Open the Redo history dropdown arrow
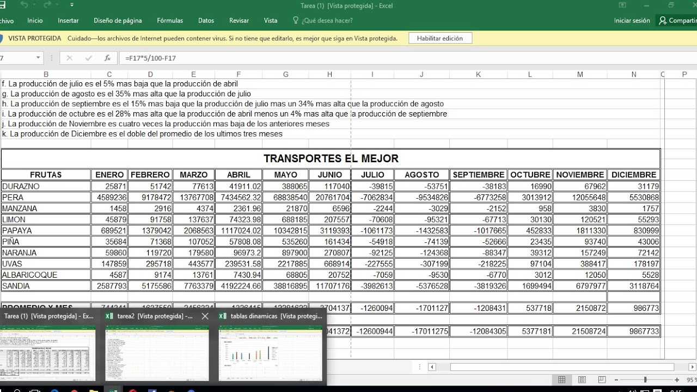697x392 pixels. [x=58, y=5]
